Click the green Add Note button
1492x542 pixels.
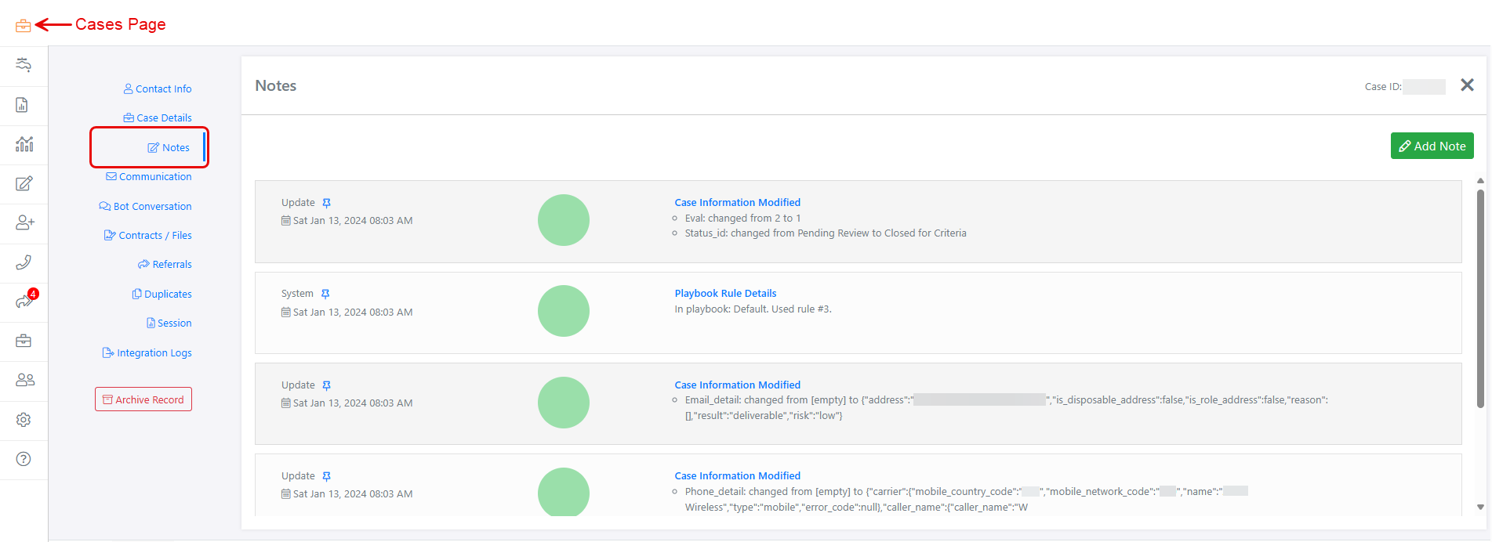tap(1432, 146)
